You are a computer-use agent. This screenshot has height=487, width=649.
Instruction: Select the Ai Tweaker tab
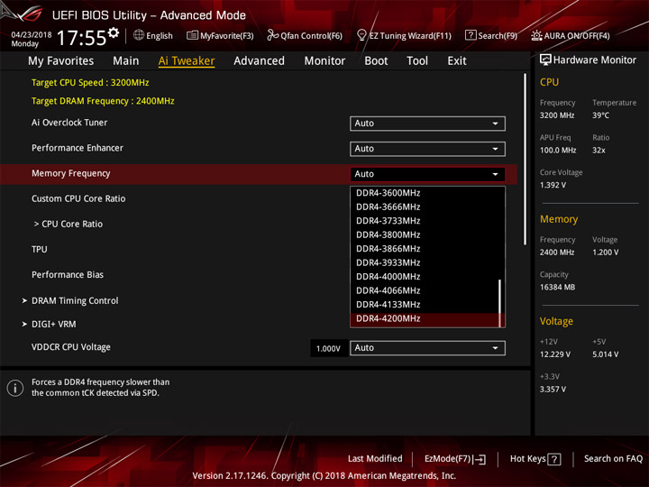(x=187, y=61)
